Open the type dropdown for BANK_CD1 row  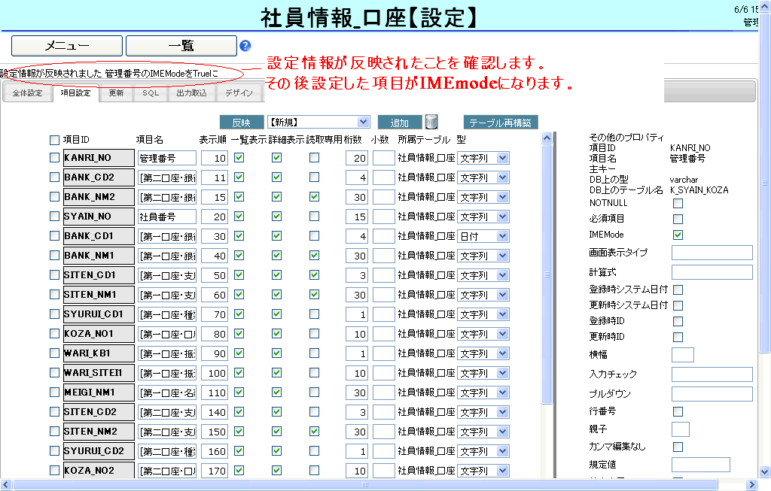pos(483,236)
